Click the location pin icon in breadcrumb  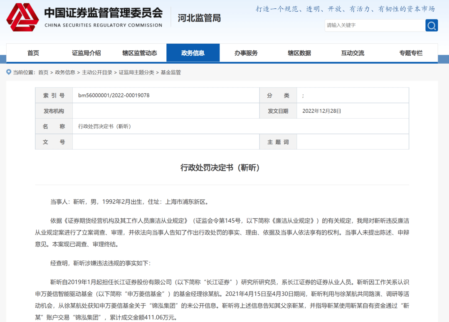(x=9, y=72)
